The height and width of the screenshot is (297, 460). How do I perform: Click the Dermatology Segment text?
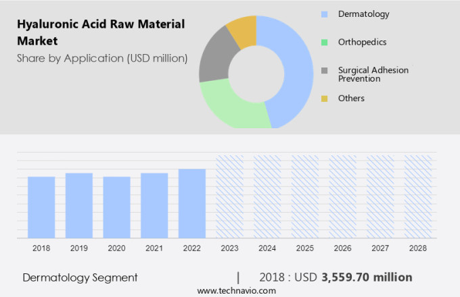[80, 277]
